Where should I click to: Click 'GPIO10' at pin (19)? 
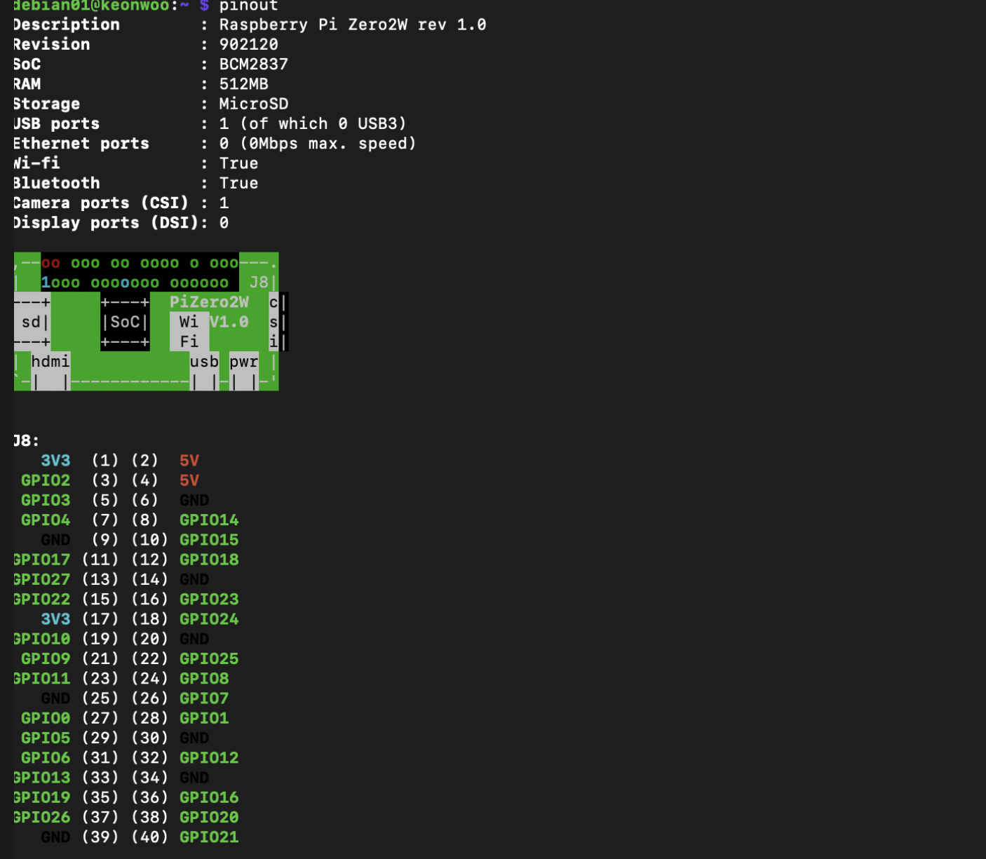coord(41,639)
